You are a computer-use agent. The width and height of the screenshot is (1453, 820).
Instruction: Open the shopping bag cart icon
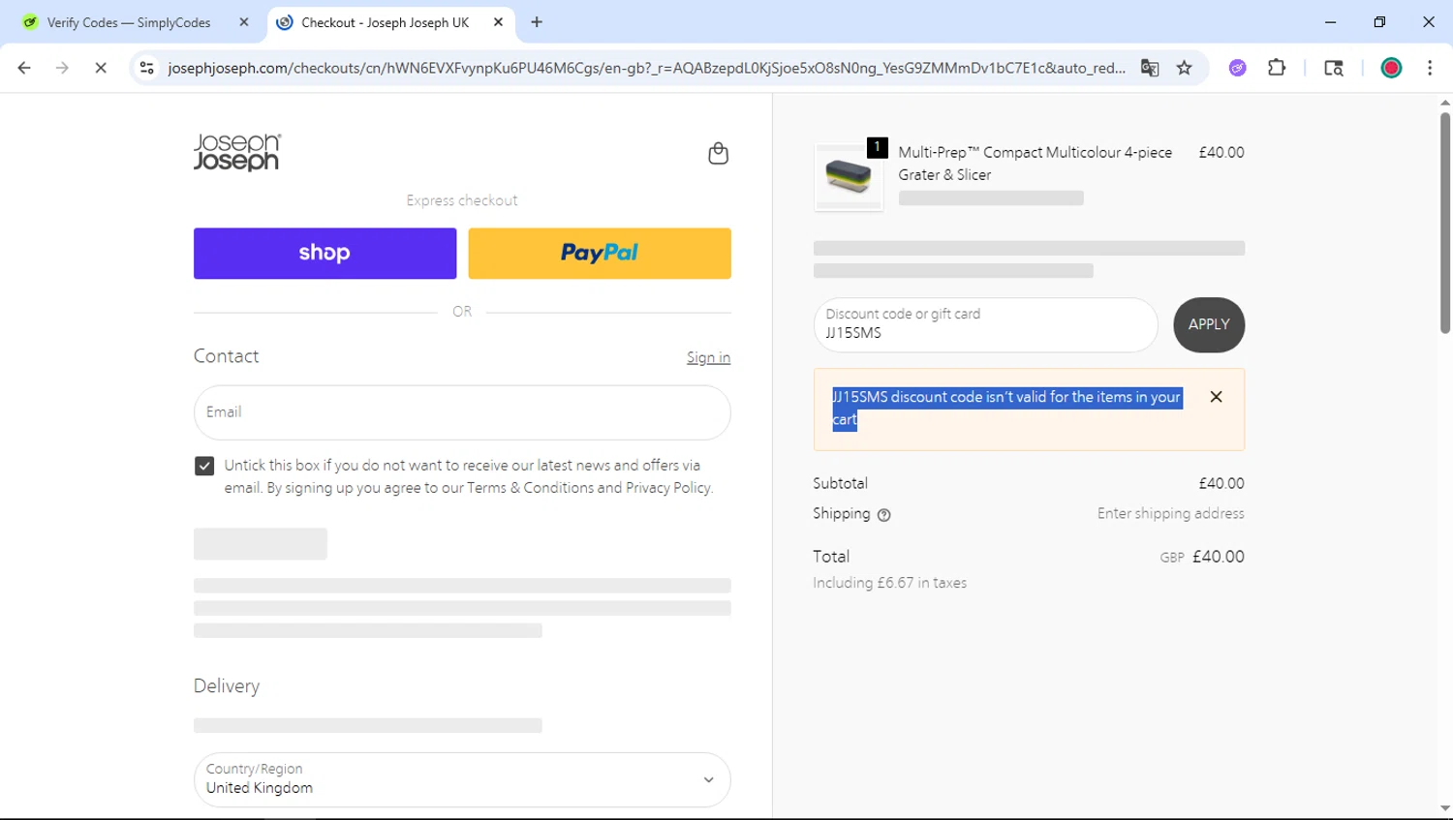pyautogui.click(x=718, y=154)
